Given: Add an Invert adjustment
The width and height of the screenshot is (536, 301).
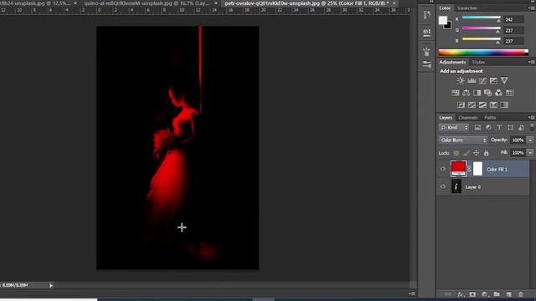Looking at the screenshot, I should coord(461,105).
